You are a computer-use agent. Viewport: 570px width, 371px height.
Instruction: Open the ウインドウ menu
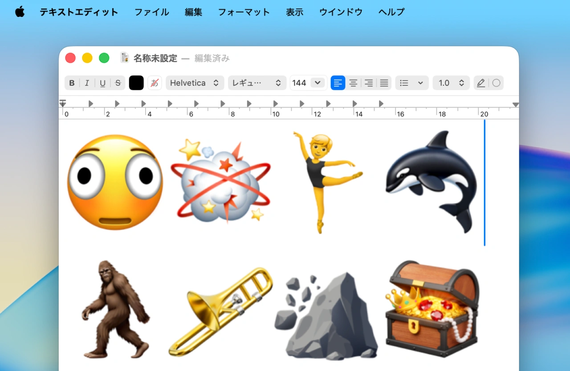pyautogui.click(x=341, y=12)
